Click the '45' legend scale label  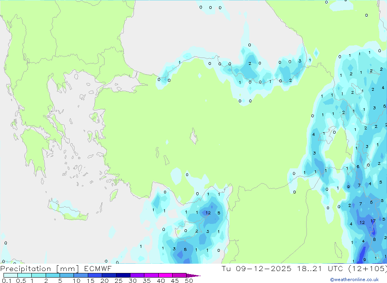[x=175, y=281]
